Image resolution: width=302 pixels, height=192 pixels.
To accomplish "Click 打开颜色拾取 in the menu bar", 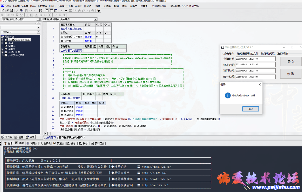I will click(x=159, y=6).
